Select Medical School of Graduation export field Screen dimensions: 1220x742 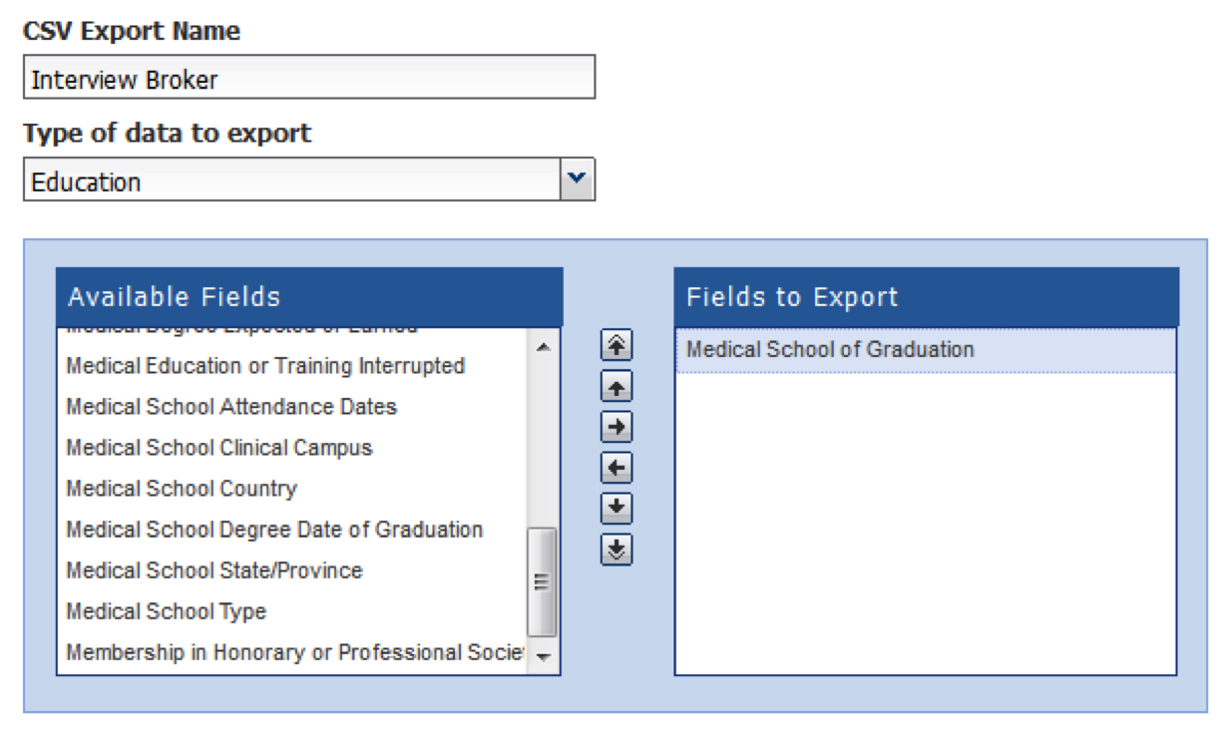(x=926, y=350)
